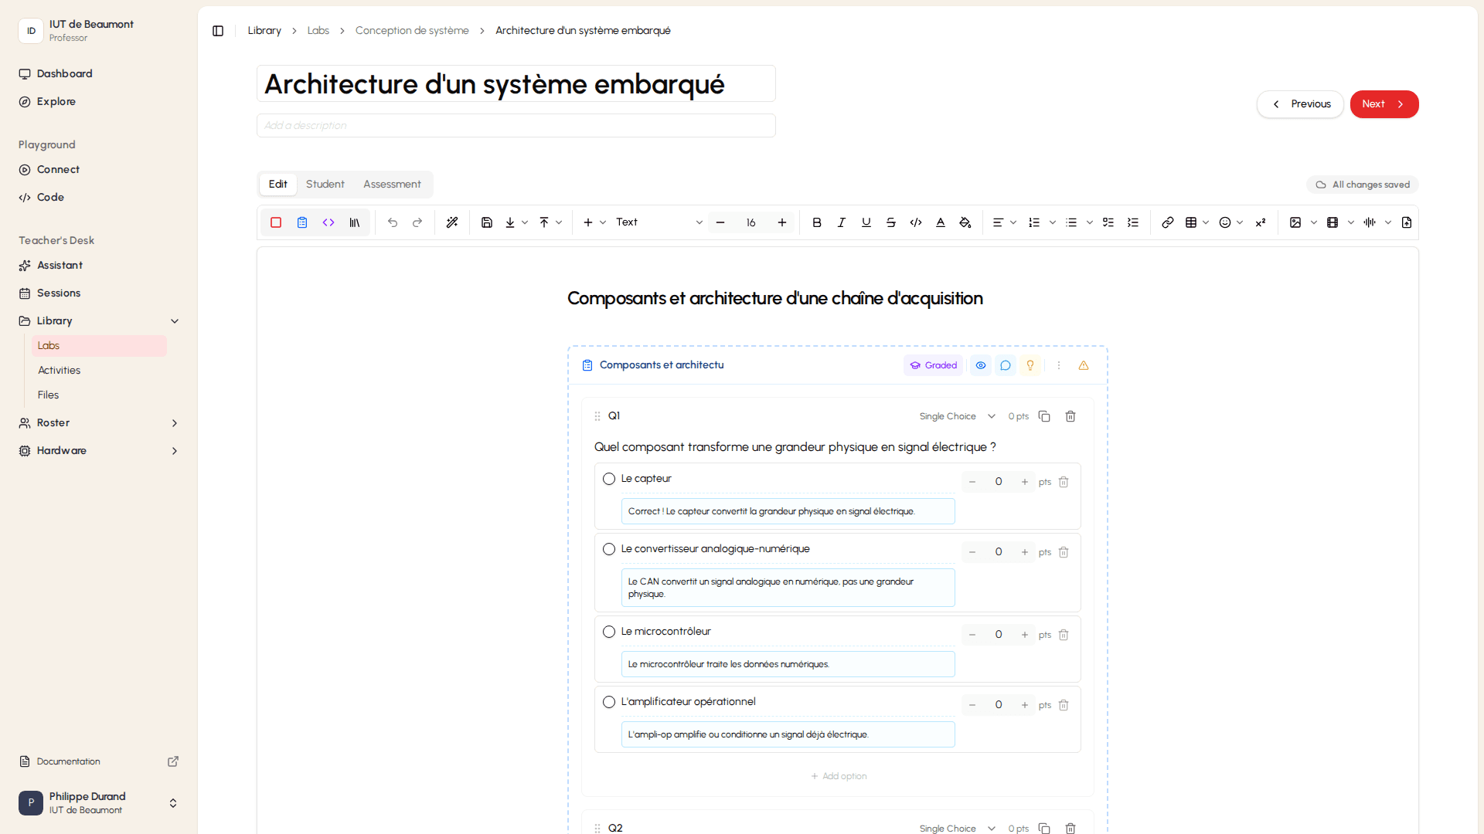
Task: Duplicate question Q1
Action: [1044, 416]
